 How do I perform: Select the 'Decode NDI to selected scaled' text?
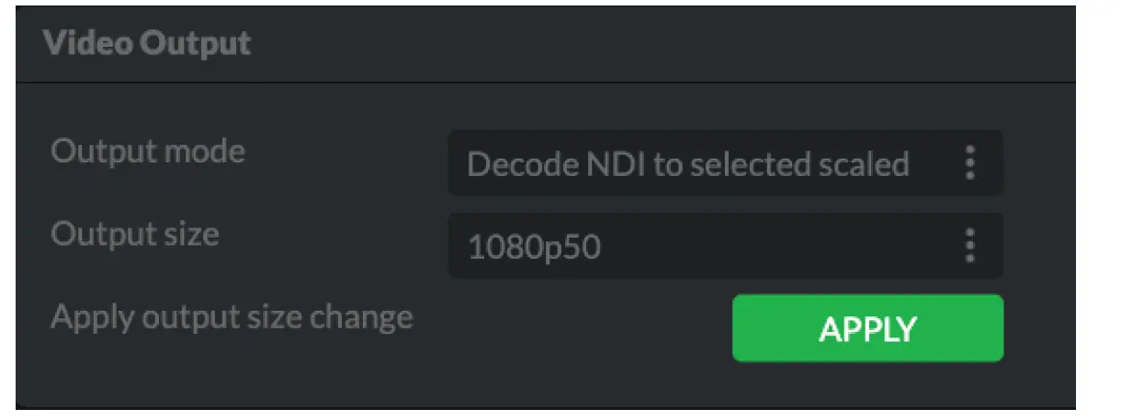pos(687,164)
